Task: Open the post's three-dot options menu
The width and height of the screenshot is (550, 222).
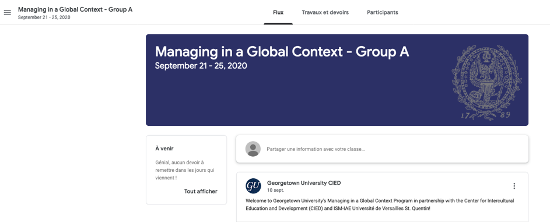Action: click(x=514, y=186)
